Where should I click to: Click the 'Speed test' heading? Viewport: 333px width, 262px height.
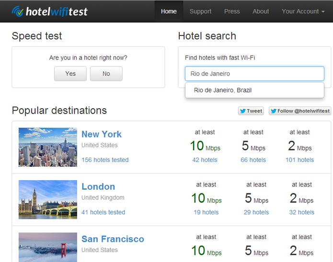[37, 36]
